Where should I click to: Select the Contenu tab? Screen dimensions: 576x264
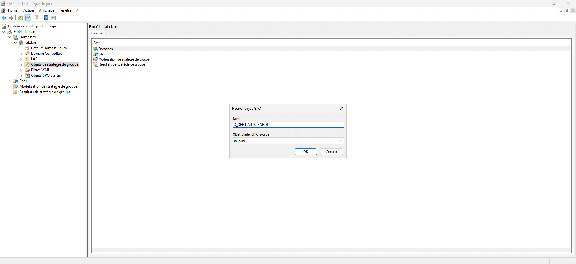click(97, 33)
